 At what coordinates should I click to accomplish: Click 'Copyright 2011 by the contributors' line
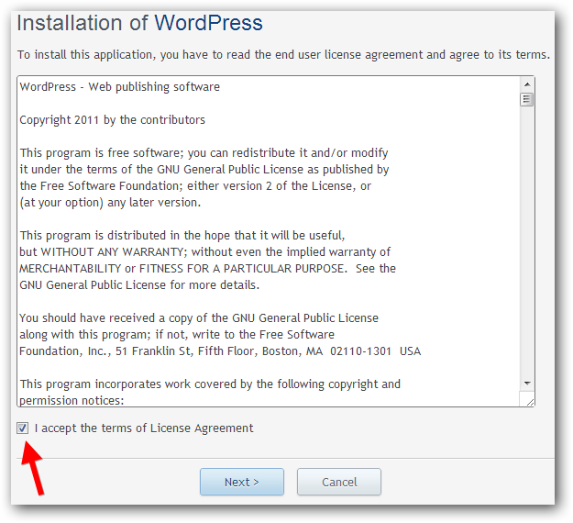click(x=112, y=120)
